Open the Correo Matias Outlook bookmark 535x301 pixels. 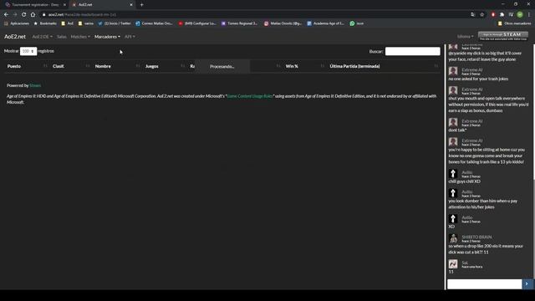[154, 23]
